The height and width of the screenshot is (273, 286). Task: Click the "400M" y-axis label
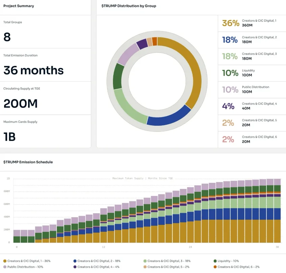click(x=6, y=217)
